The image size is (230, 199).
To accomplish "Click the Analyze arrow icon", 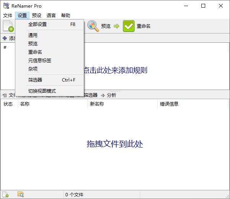I will click(x=103, y=96).
